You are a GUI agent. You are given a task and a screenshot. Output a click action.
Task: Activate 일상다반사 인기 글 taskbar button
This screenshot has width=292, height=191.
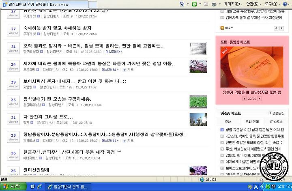click(68, 187)
